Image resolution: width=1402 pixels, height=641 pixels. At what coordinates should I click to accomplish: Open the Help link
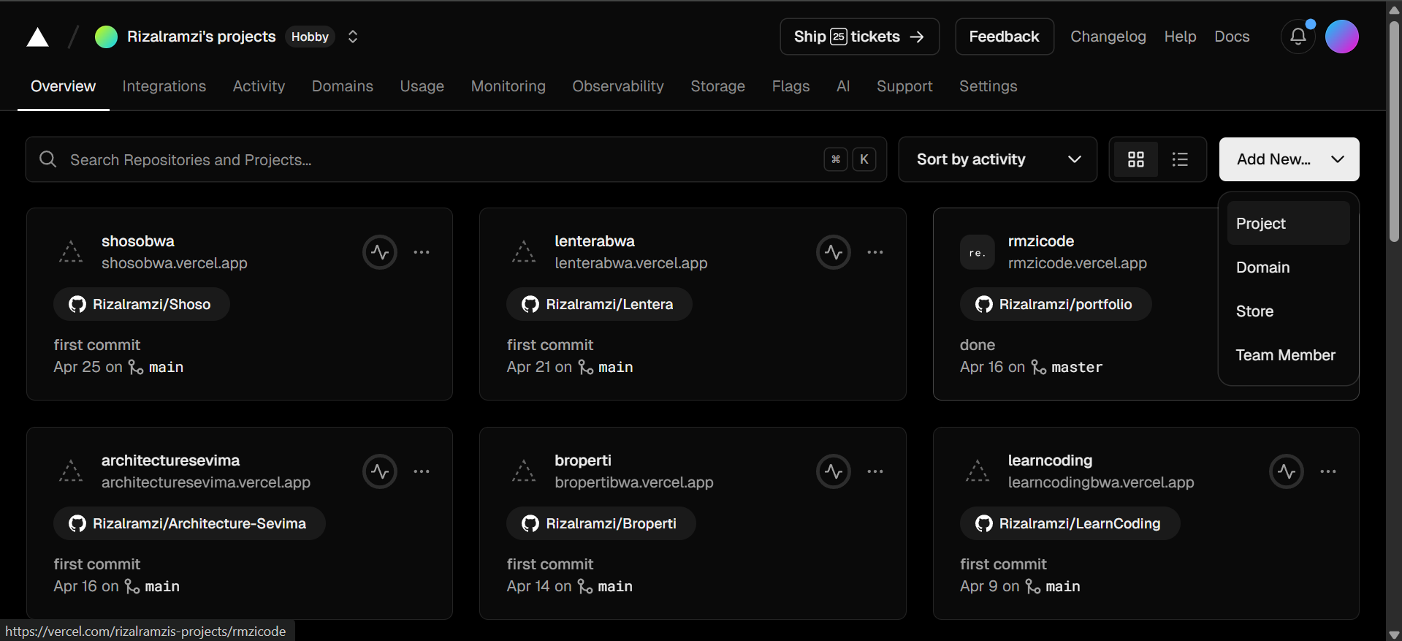click(x=1181, y=37)
